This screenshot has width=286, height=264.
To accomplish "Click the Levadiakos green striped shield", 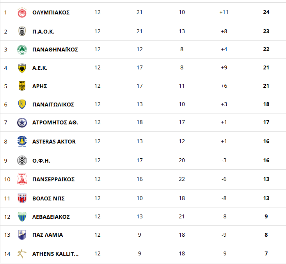I will [x=22, y=216].
